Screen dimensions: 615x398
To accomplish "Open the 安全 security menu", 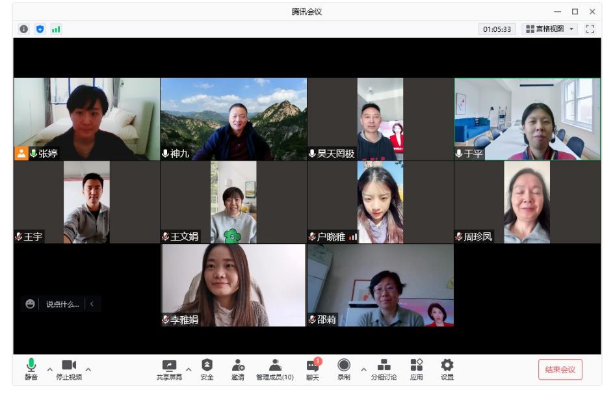I will (x=207, y=369).
